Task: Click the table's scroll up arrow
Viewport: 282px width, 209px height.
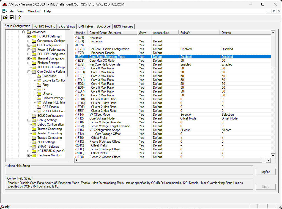Action: (x=273, y=32)
